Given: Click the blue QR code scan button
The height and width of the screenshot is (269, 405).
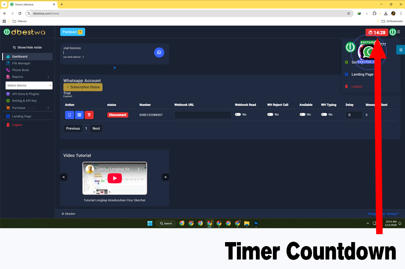Looking at the screenshot, I should coord(79,115).
